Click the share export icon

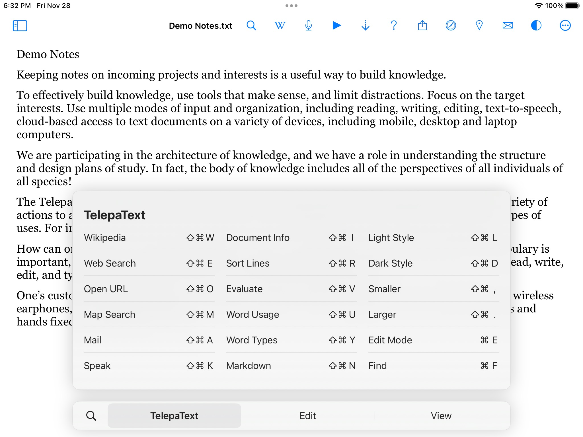[422, 26]
